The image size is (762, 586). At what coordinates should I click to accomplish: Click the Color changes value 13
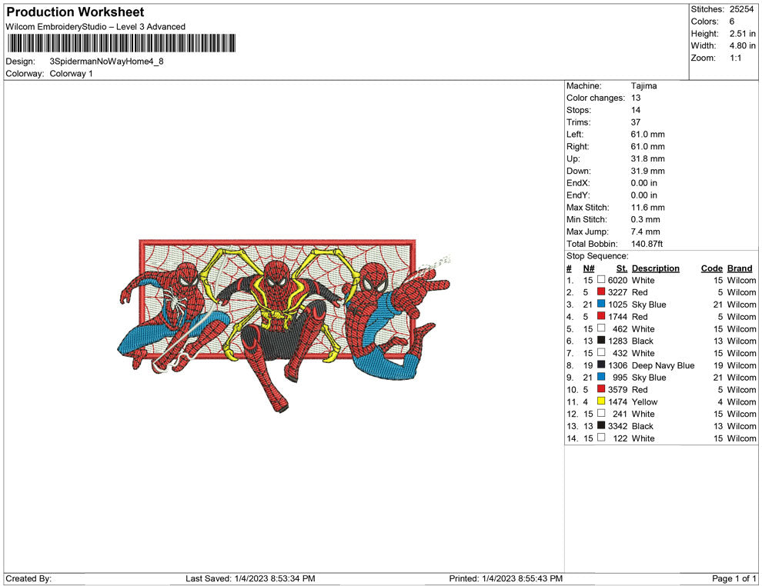[x=636, y=98]
